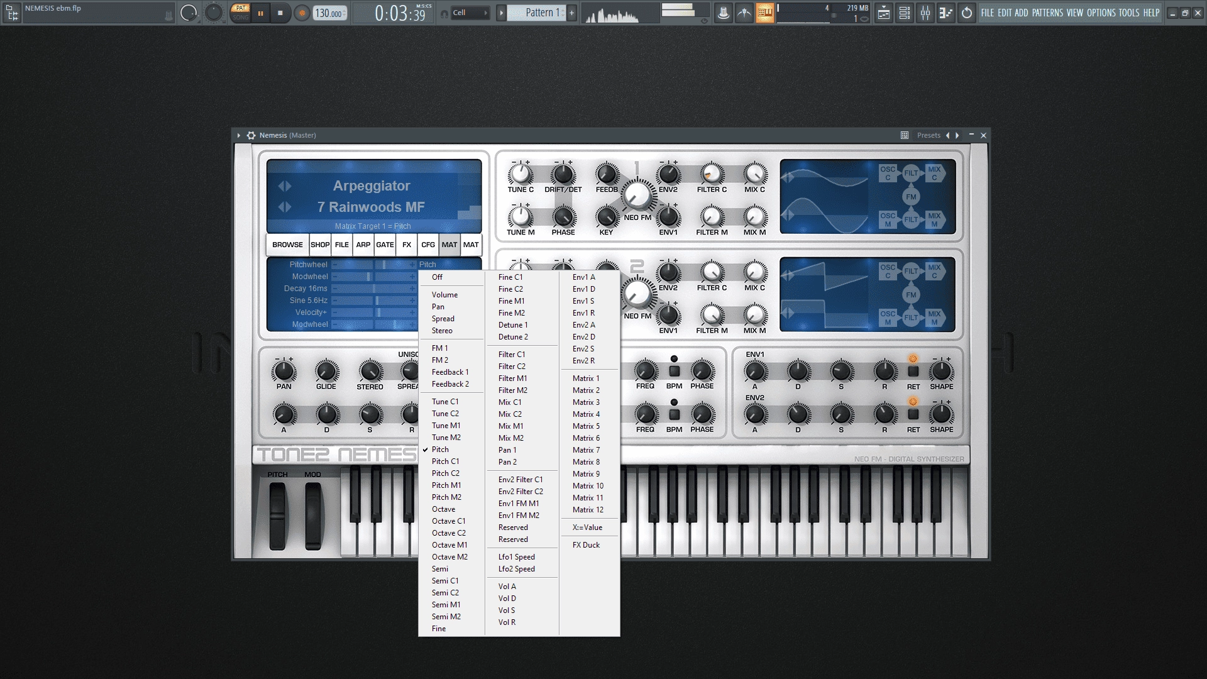Click the master pitch knob
Screen dimensions: 1207x679
pos(214,13)
